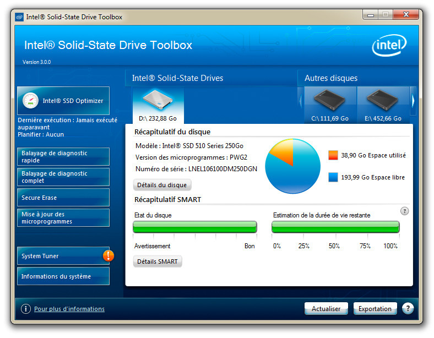This screenshot has height=338, width=434.
Task: Click the Intel logo in the header
Action: (389, 45)
